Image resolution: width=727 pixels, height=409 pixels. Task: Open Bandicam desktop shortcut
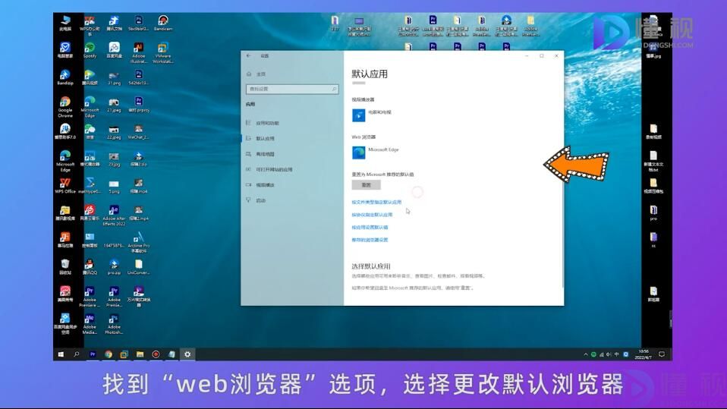tap(162, 23)
